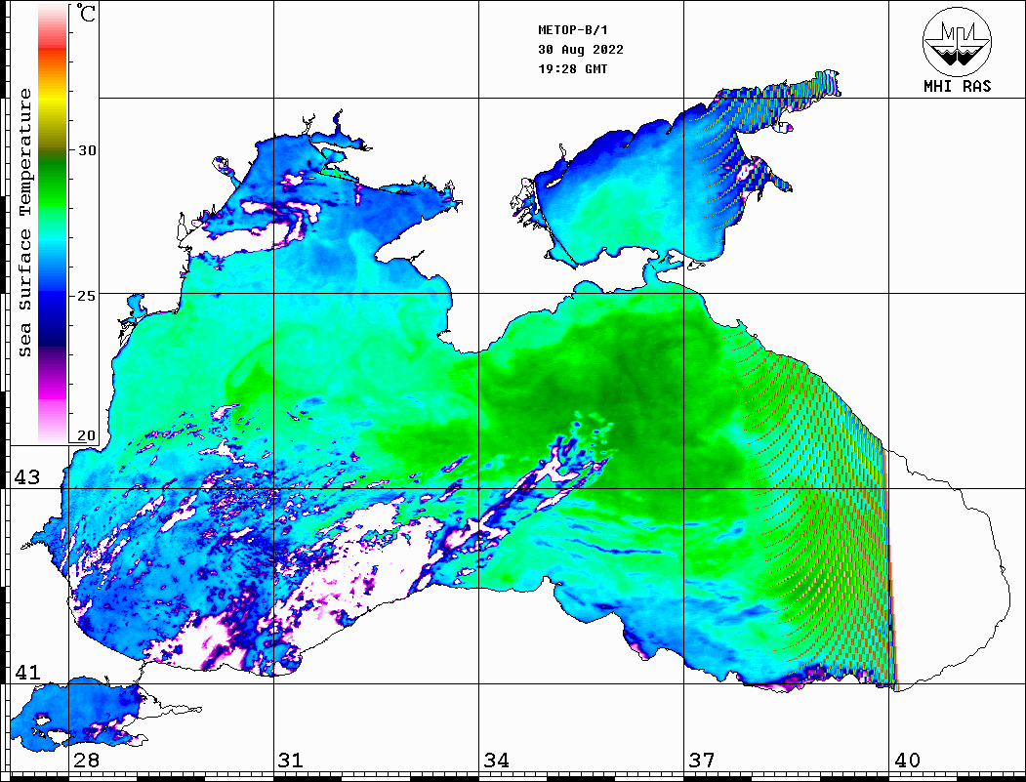Click longitude label 37
The image size is (1026, 782).
(702, 761)
